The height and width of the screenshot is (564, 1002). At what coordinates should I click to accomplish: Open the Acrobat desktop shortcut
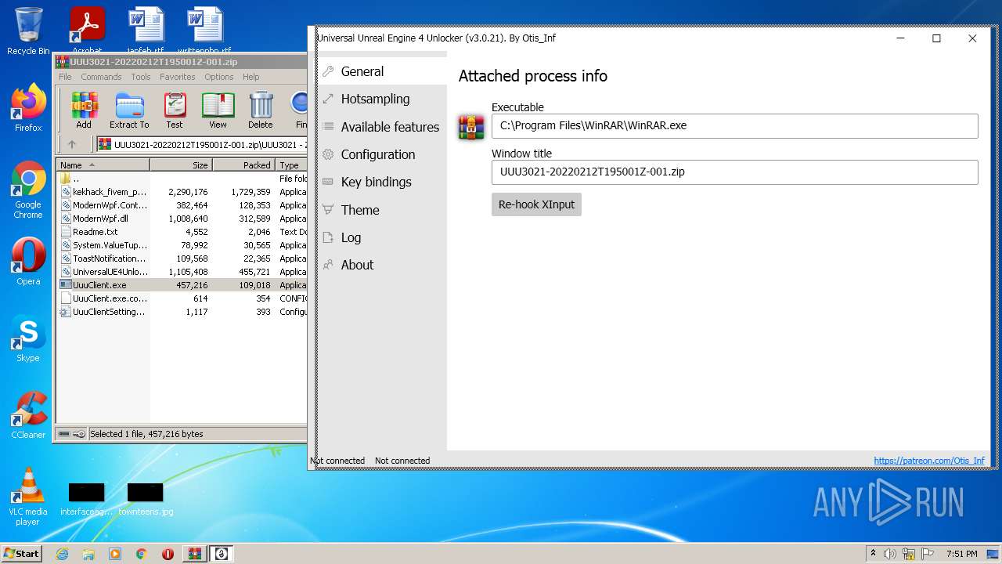pos(87,31)
